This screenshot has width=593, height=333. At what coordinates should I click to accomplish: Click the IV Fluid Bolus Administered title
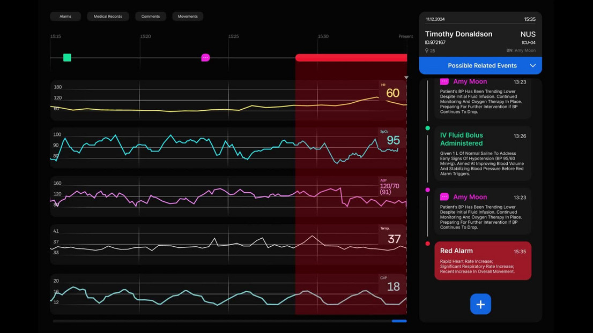462,139
